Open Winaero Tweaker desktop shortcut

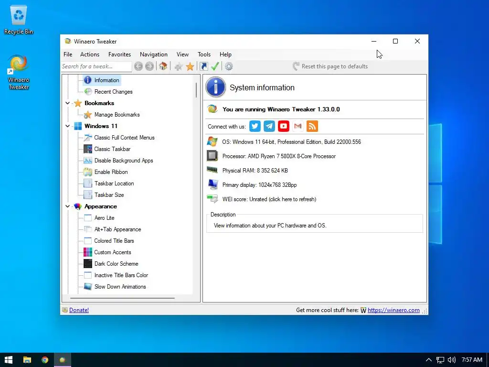[19, 73]
